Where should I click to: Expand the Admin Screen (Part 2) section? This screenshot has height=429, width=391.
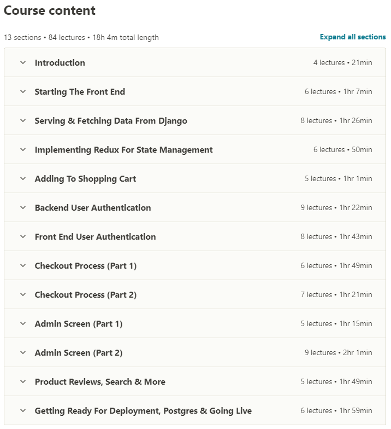tap(78, 353)
